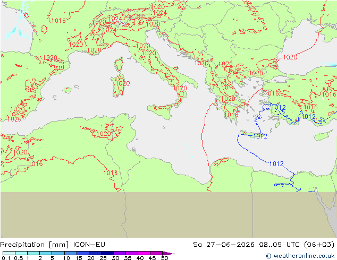
Task: Click the legend value '25' label
Action: [103, 258]
